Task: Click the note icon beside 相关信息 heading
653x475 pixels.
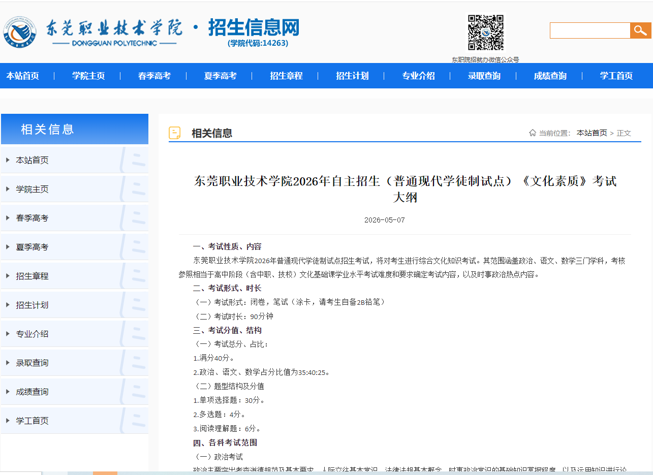Action: (x=175, y=133)
